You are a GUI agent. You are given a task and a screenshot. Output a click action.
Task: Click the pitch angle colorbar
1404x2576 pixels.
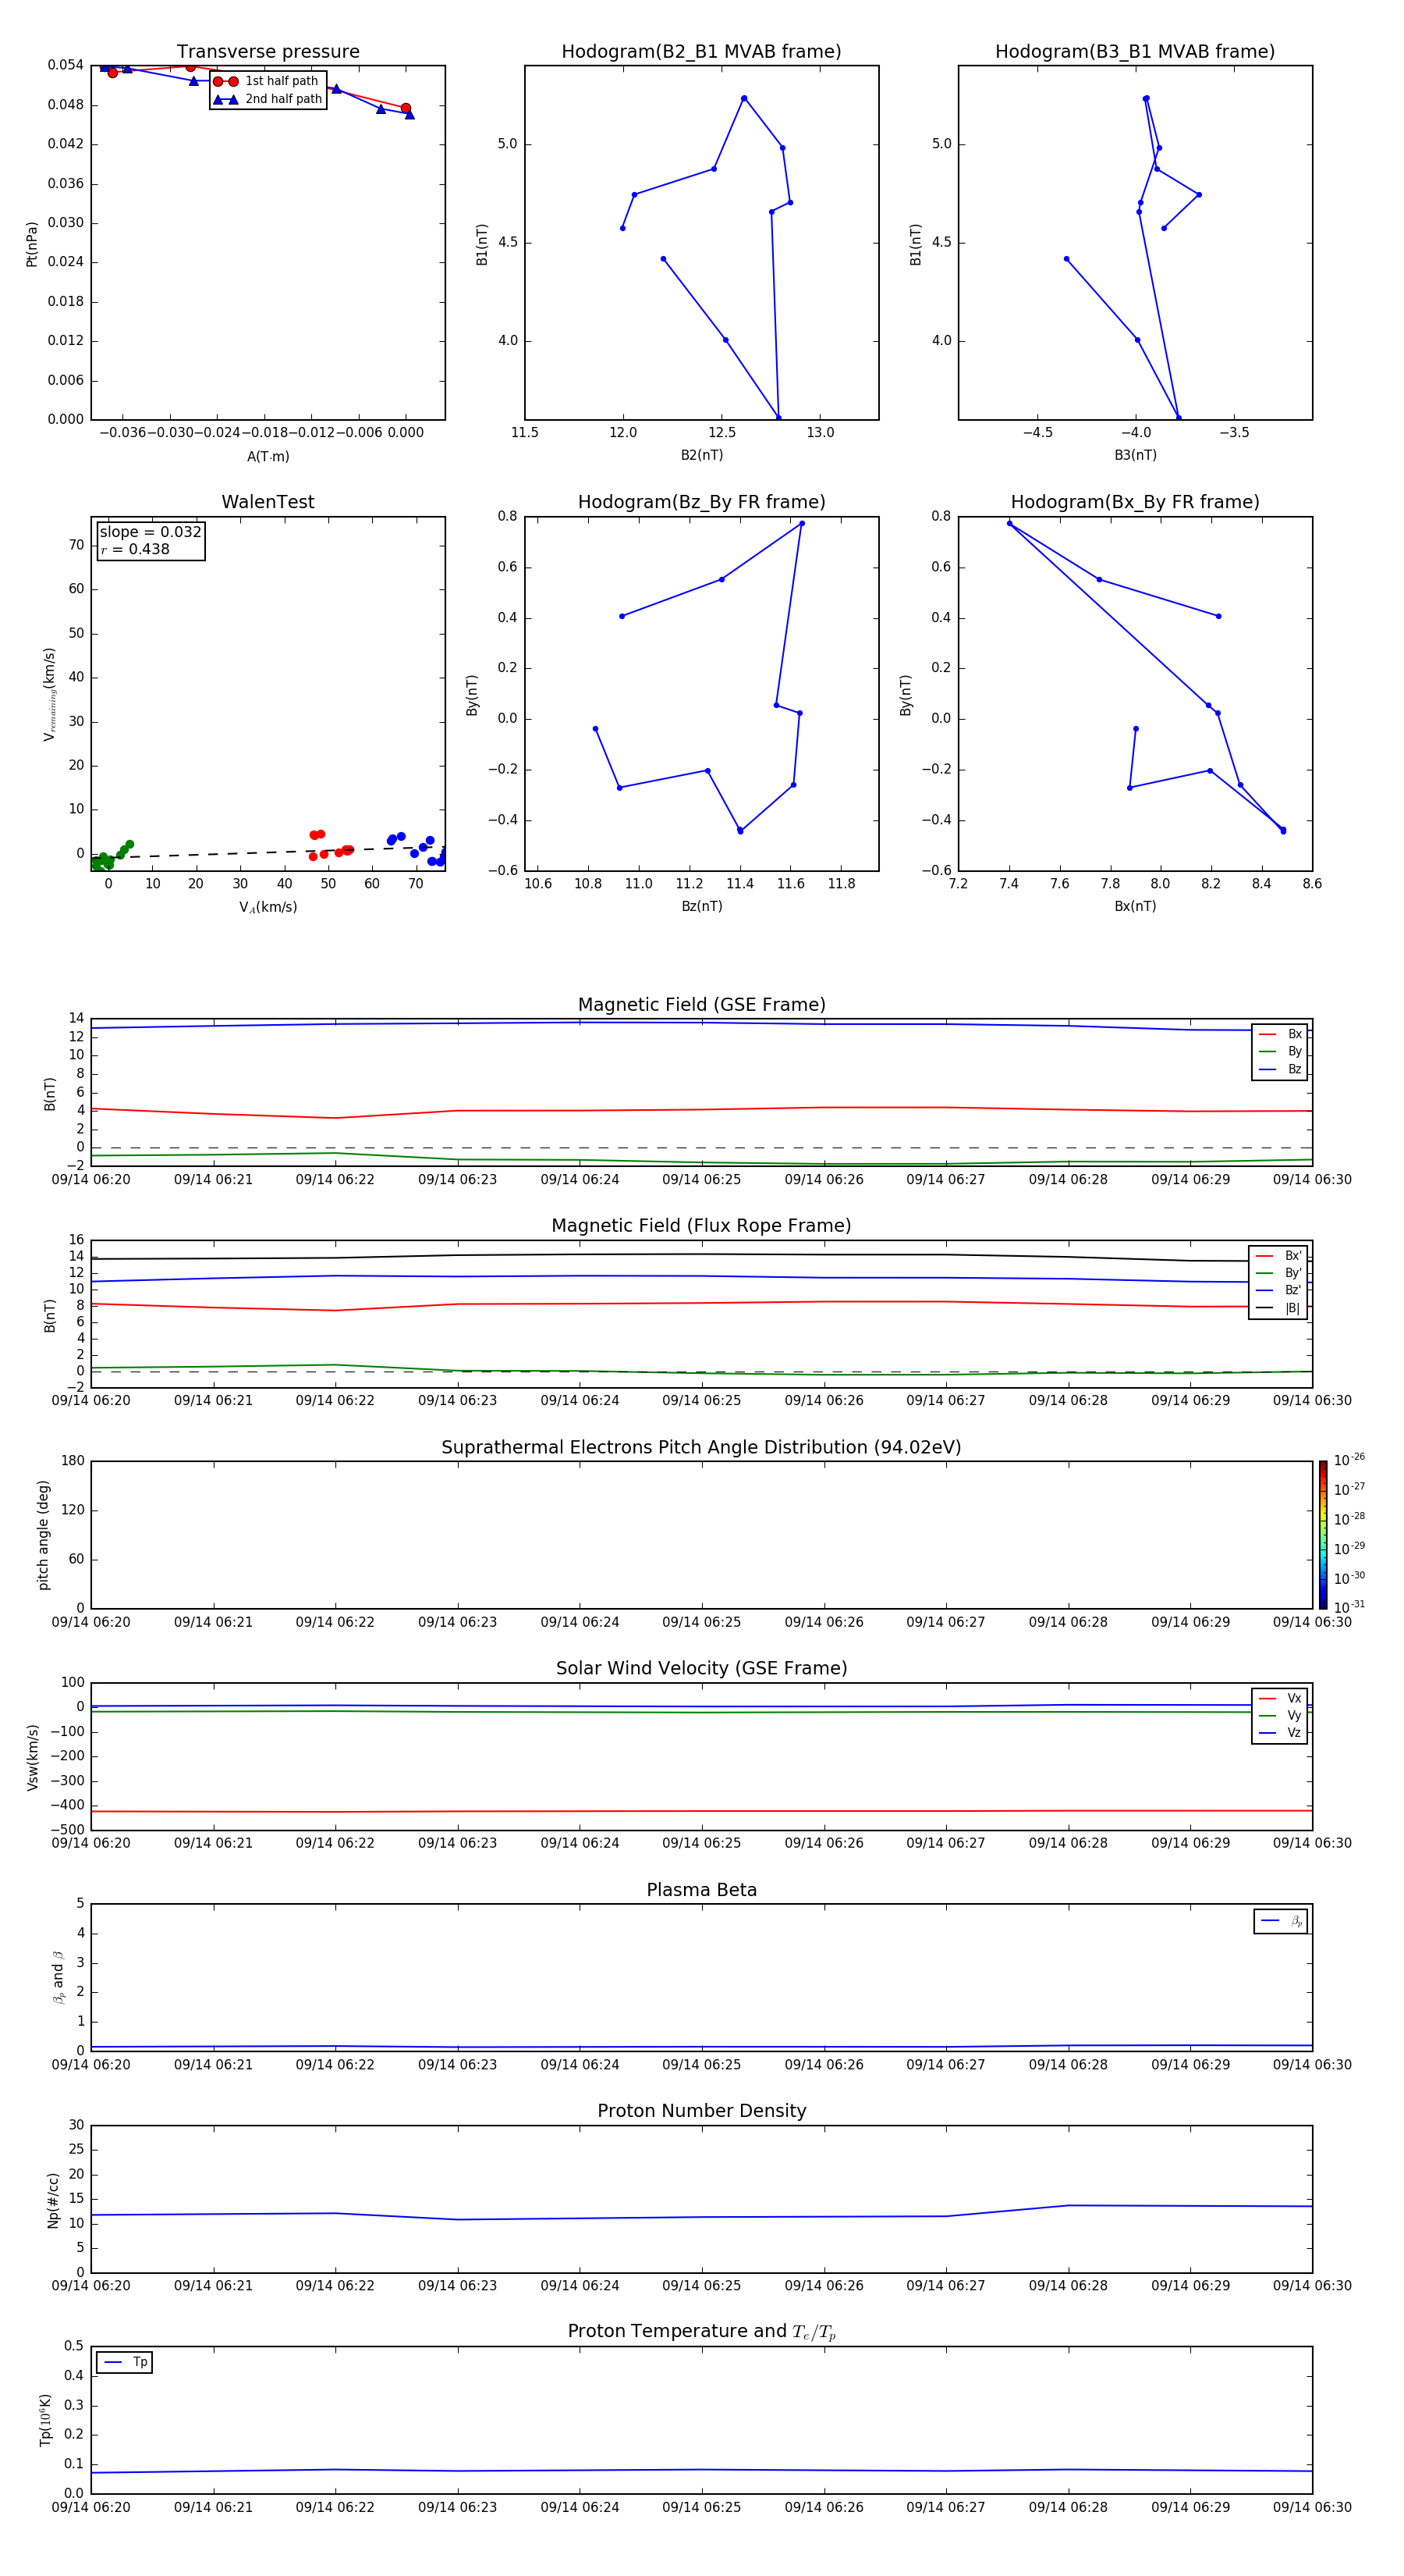[1323, 1534]
